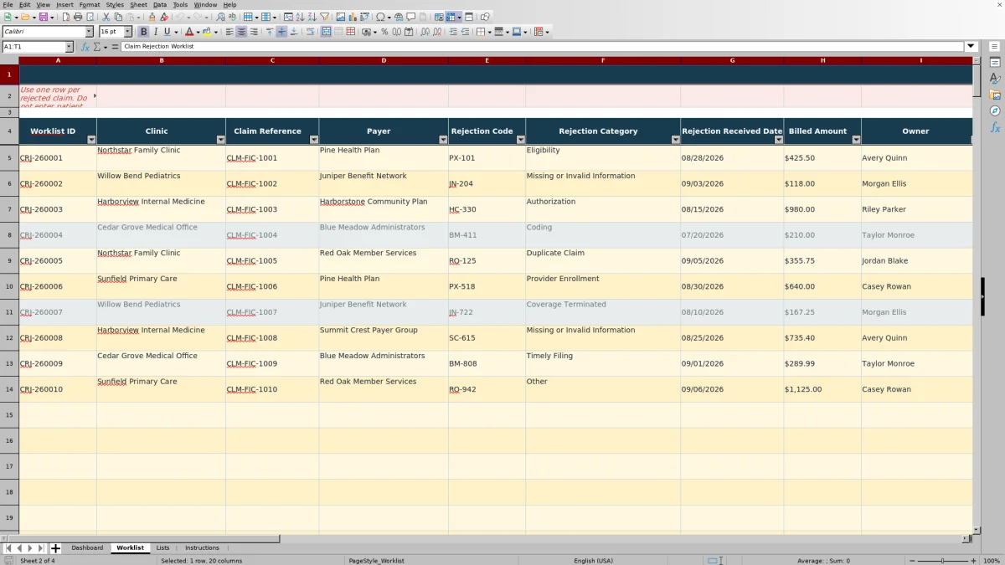Open the sidebar Properties icon
Viewport: 1005px width, 565px height.
(x=995, y=63)
